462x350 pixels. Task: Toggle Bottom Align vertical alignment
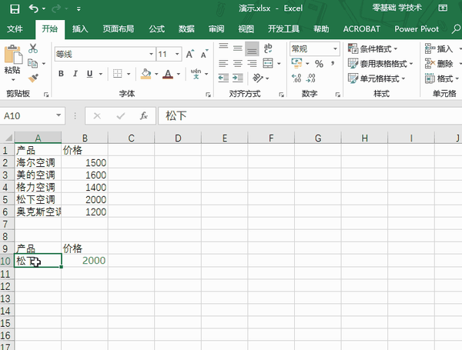[x=252, y=49]
